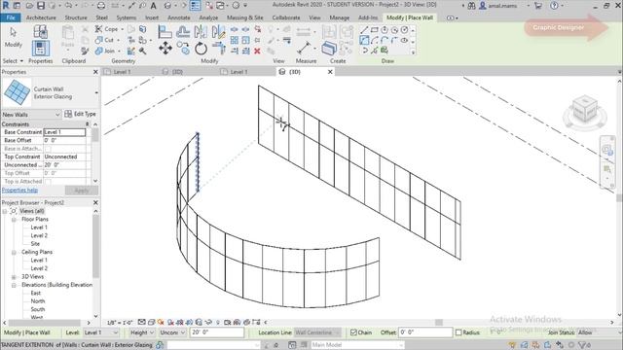Image resolution: width=623 pixels, height=350 pixels.
Task: Click the Properties palette icon in ribbon
Action: (x=41, y=49)
